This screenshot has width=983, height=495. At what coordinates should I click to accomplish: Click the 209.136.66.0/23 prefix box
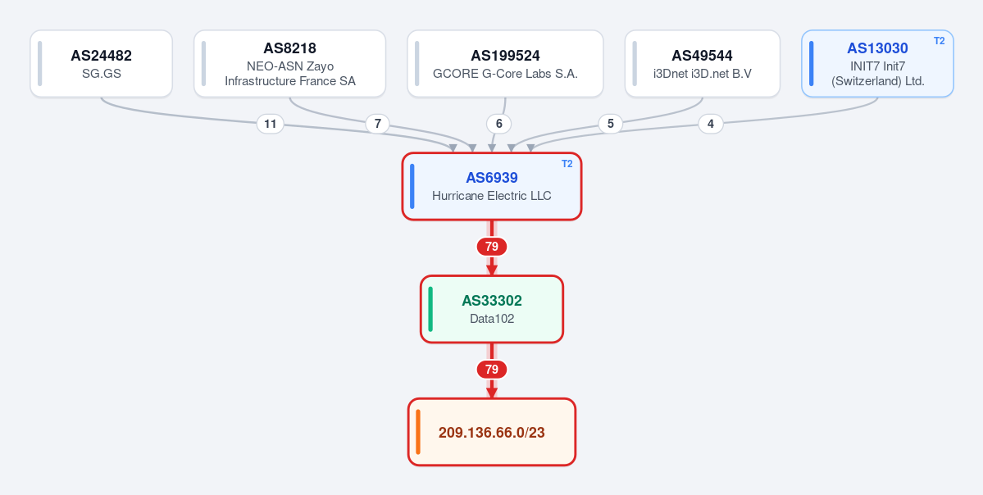tap(492, 433)
